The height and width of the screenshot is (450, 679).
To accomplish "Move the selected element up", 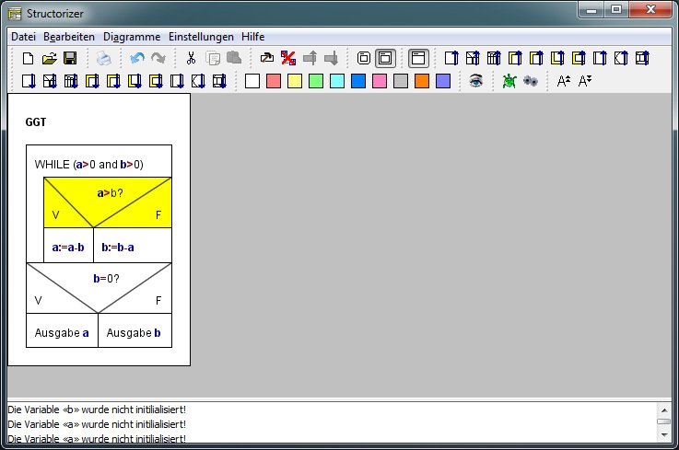I will (x=310, y=58).
